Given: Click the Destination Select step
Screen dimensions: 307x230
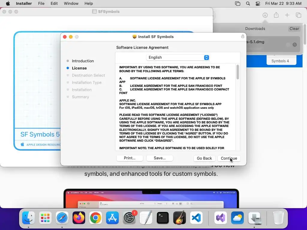Looking at the screenshot, I should 88,75.
